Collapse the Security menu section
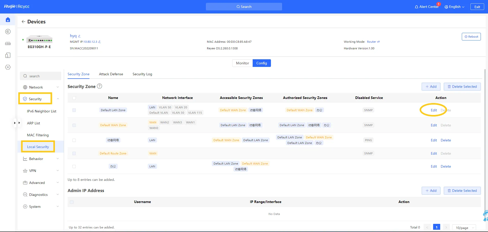Image resolution: width=488 pixels, height=232 pixels. (58, 99)
